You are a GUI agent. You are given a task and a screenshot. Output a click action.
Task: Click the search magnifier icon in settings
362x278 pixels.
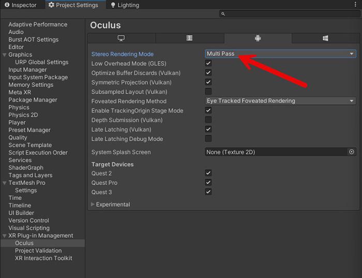[x=223, y=14]
